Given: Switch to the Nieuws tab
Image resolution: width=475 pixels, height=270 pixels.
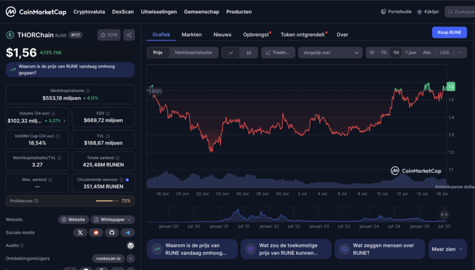Looking at the screenshot, I should click(x=222, y=35).
